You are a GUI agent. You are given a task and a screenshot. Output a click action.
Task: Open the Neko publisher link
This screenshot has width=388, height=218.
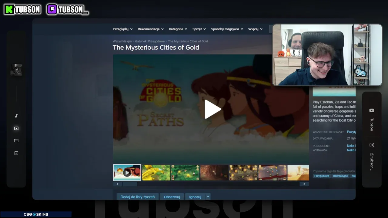[x=351, y=150]
